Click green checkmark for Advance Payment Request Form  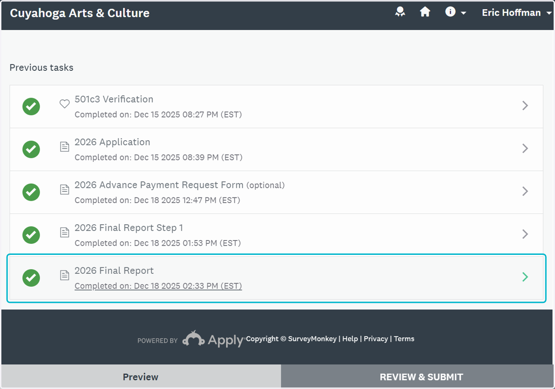point(31,192)
